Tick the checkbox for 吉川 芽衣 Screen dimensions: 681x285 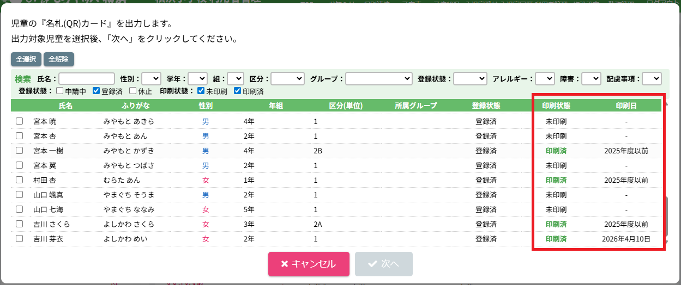pyautogui.click(x=19, y=239)
